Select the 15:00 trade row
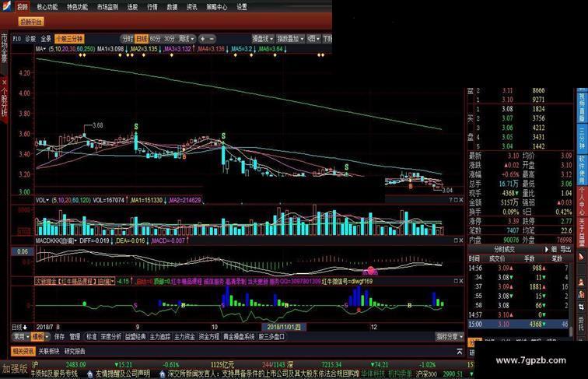Image resolution: width=588 pixels, height=379 pixels. point(518,325)
